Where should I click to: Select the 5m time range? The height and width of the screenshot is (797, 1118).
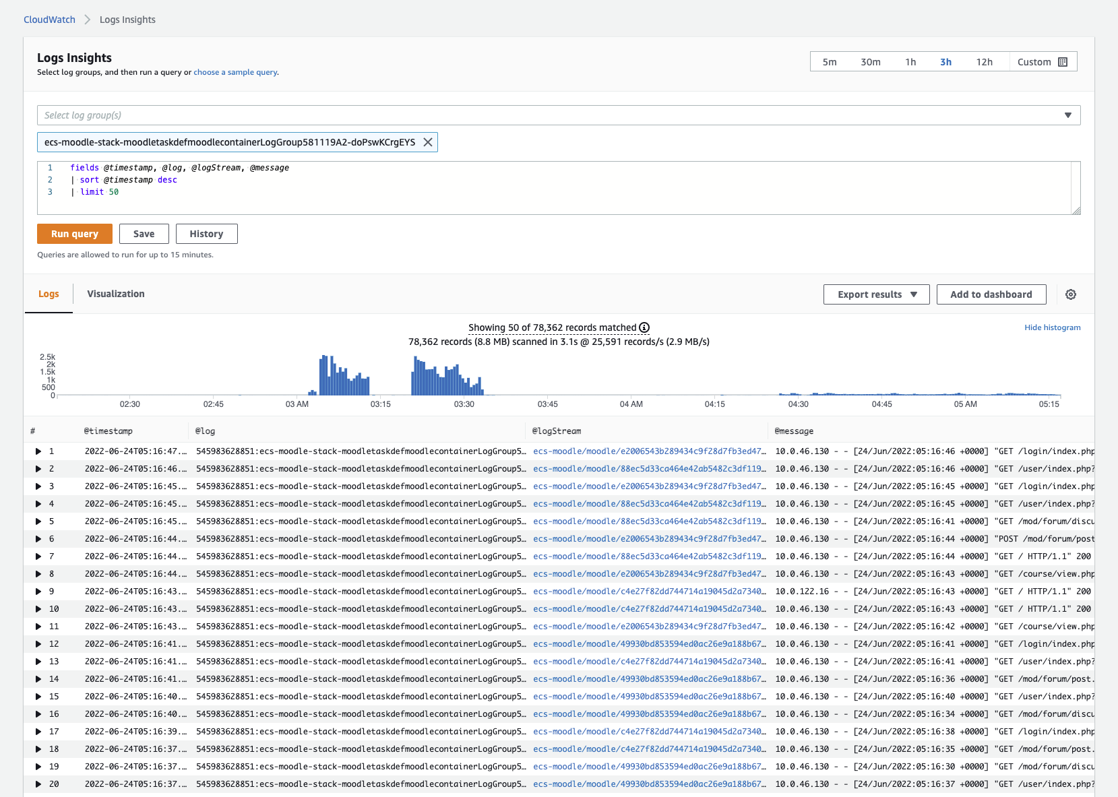(x=829, y=62)
